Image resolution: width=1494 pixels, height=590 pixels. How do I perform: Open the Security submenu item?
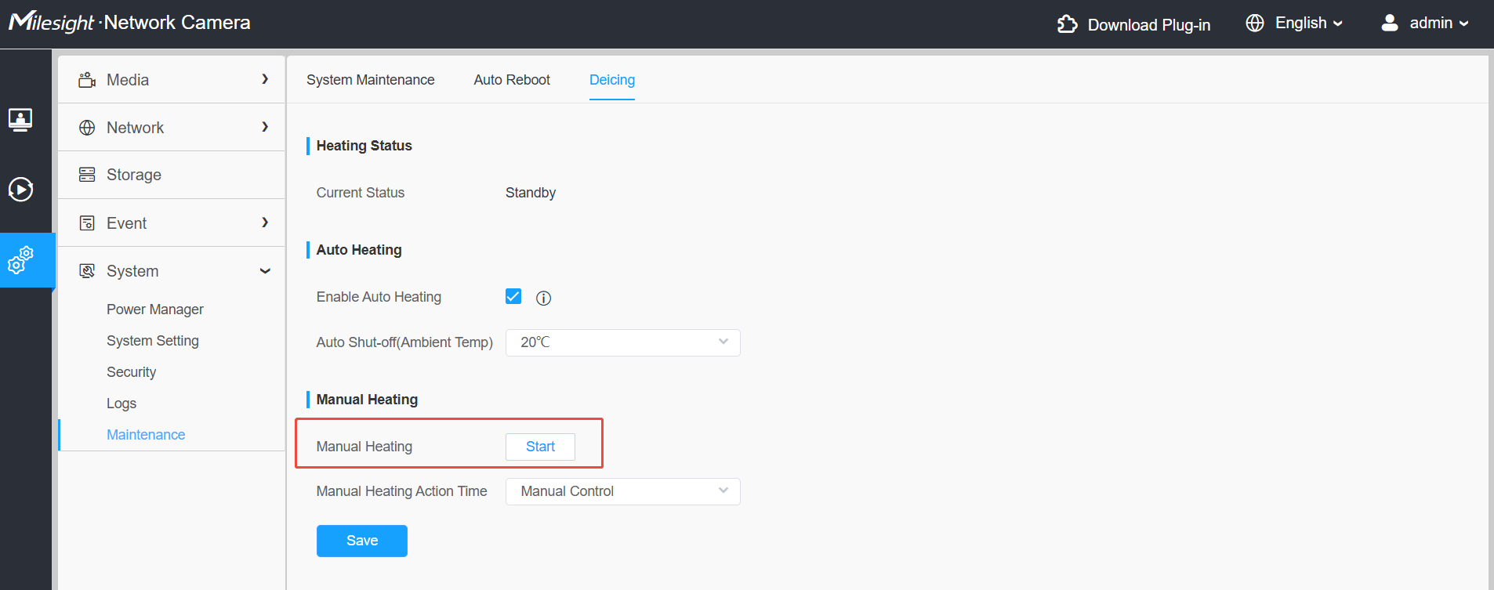[132, 372]
